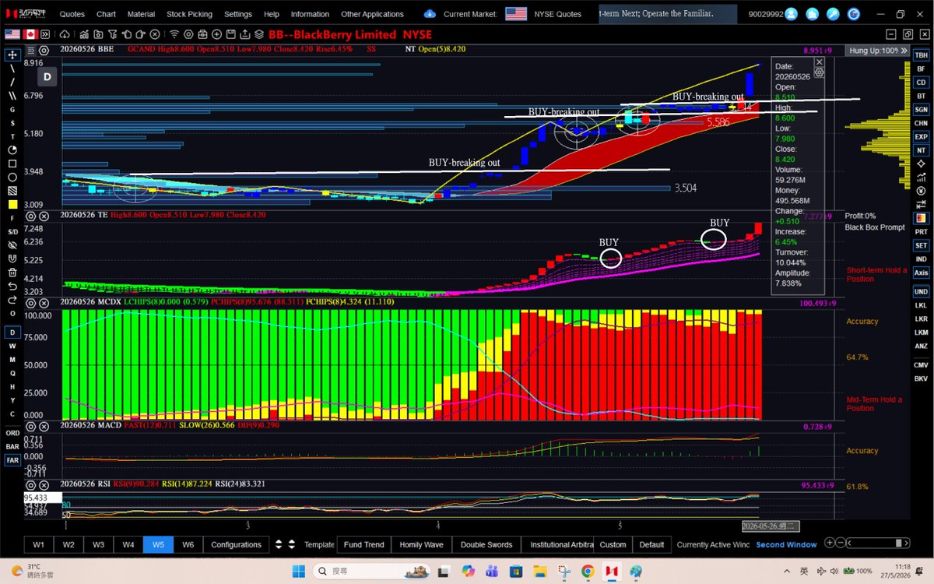
Task: Open the Chart menu
Action: point(106,14)
